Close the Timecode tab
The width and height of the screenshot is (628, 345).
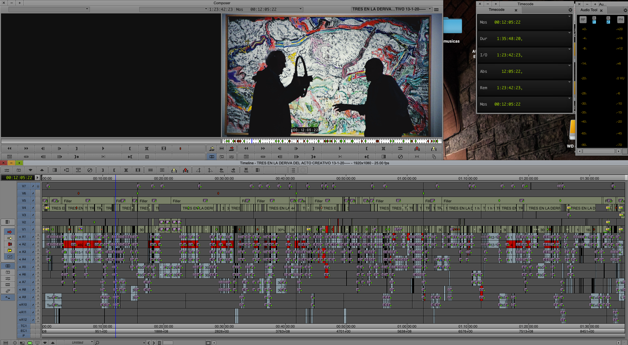coord(516,10)
